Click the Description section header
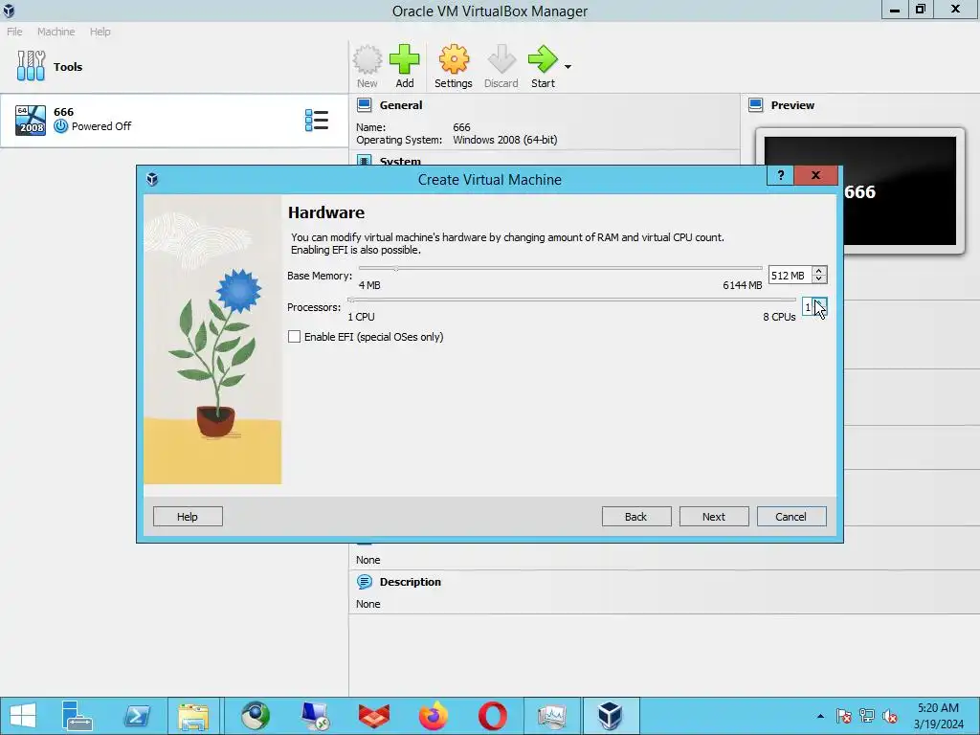The image size is (980, 735). click(x=410, y=582)
